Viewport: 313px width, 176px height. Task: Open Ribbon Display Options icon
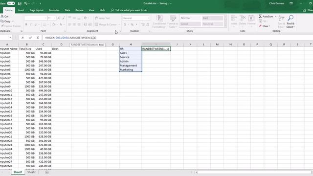click(x=291, y=3)
